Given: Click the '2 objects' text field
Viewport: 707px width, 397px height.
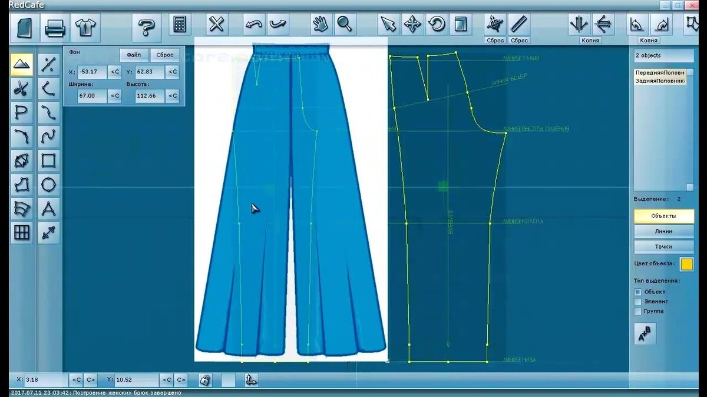Looking at the screenshot, I should (x=664, y=56).
